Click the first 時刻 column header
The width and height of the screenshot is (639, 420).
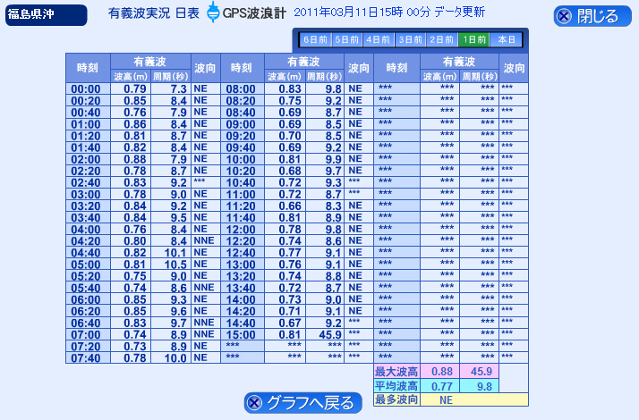point(88,68)
